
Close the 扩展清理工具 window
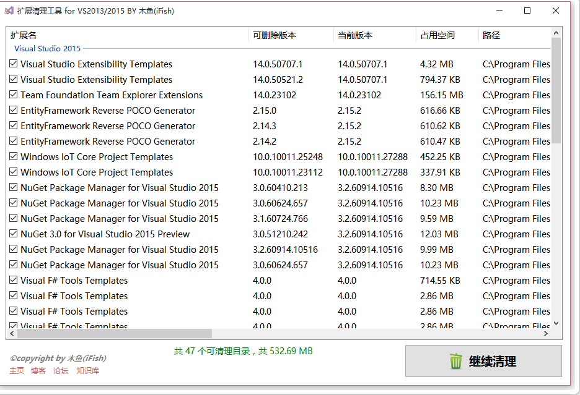556,11
